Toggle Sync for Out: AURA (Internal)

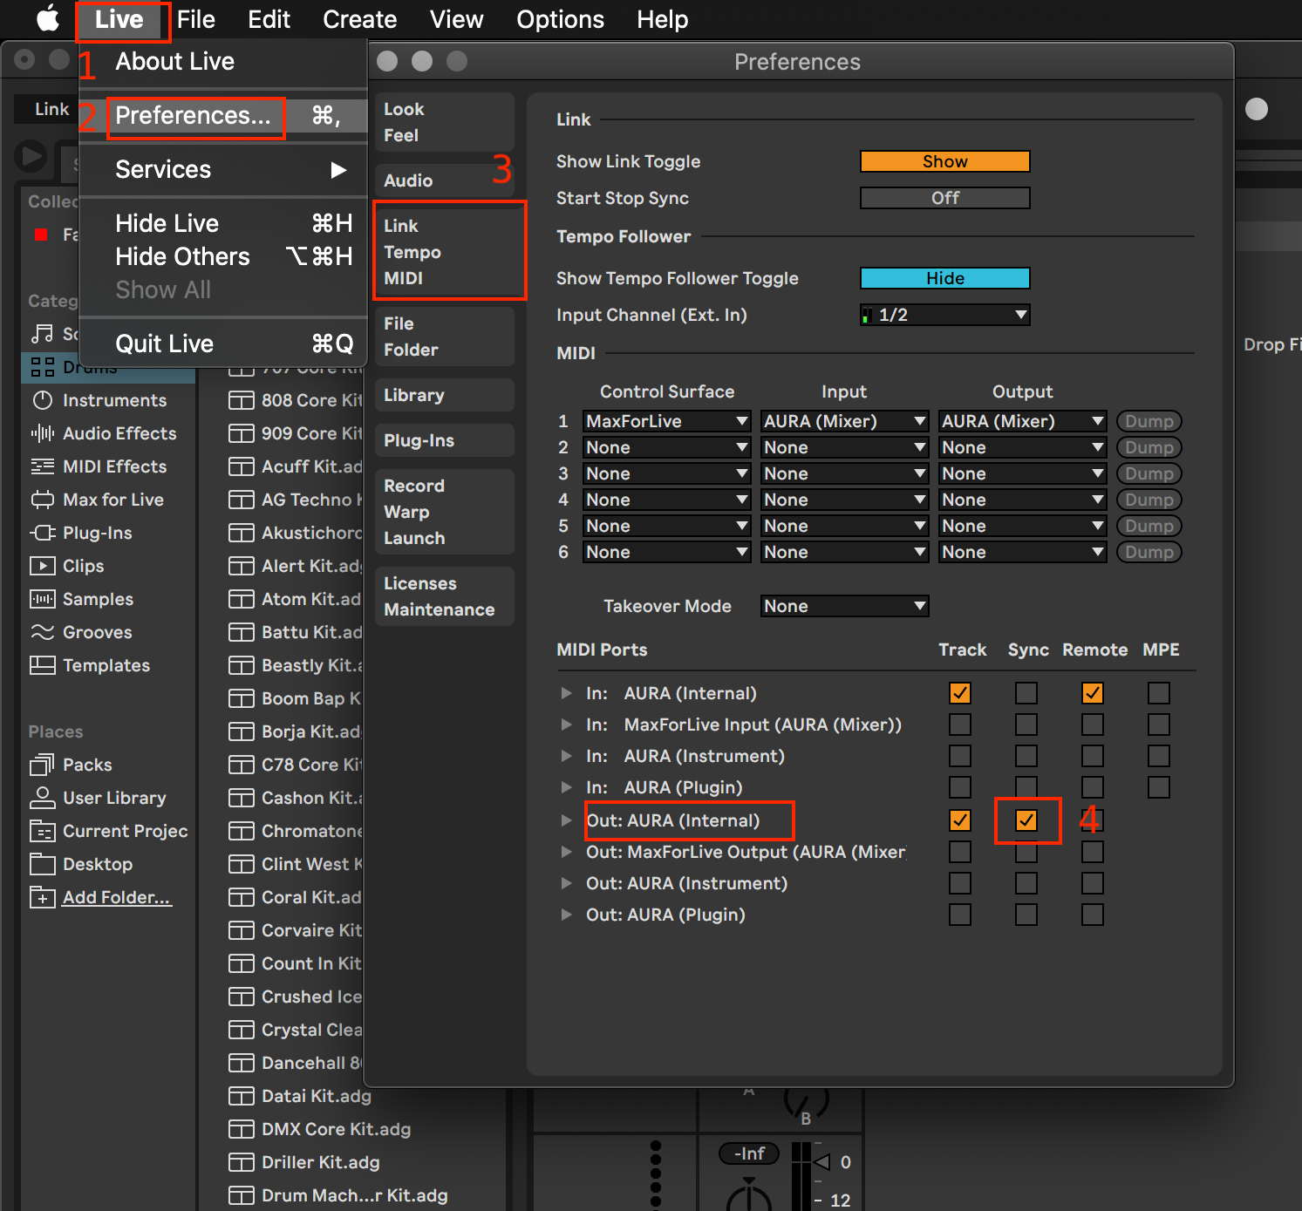coord(1026,820)
